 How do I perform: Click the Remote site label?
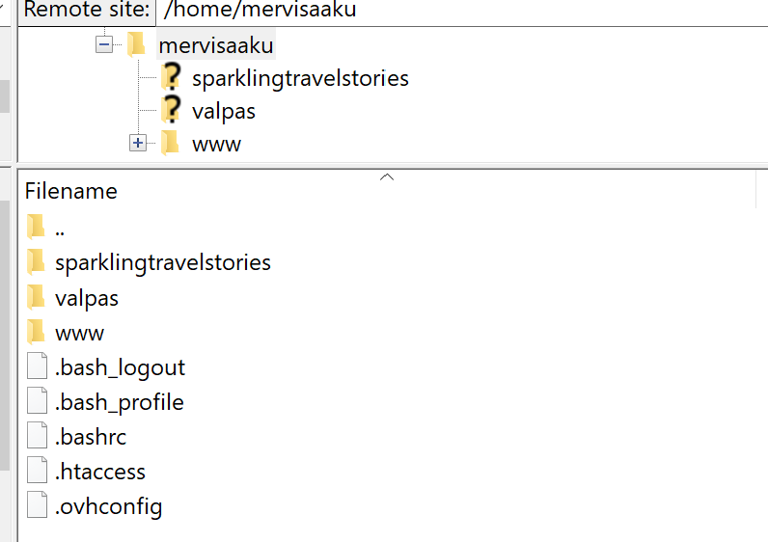pos(87,11)
